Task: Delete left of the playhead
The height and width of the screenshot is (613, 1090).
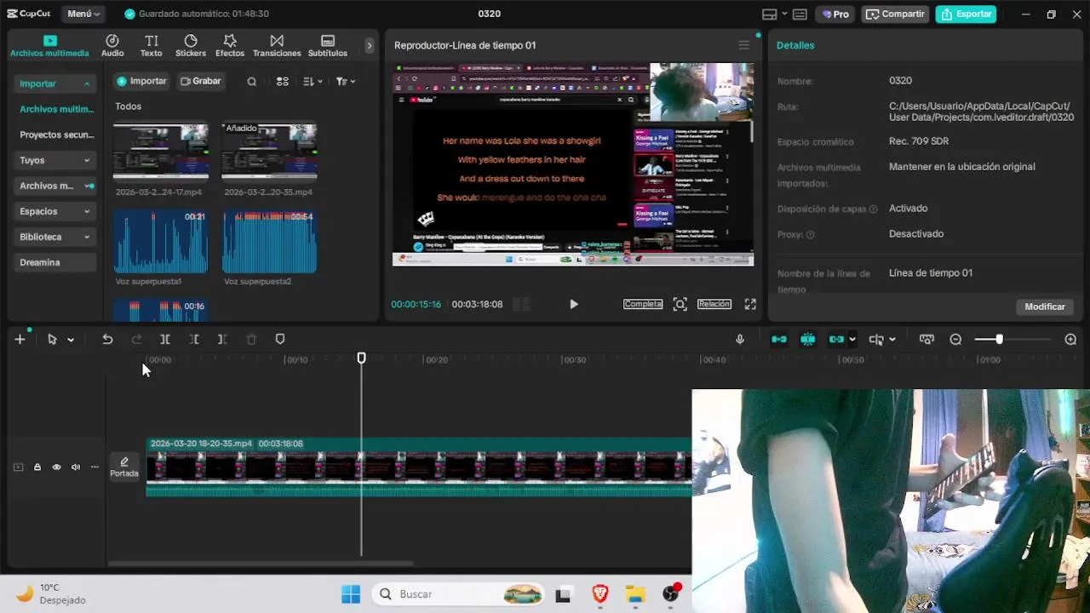Action: (x=194, y=339)
